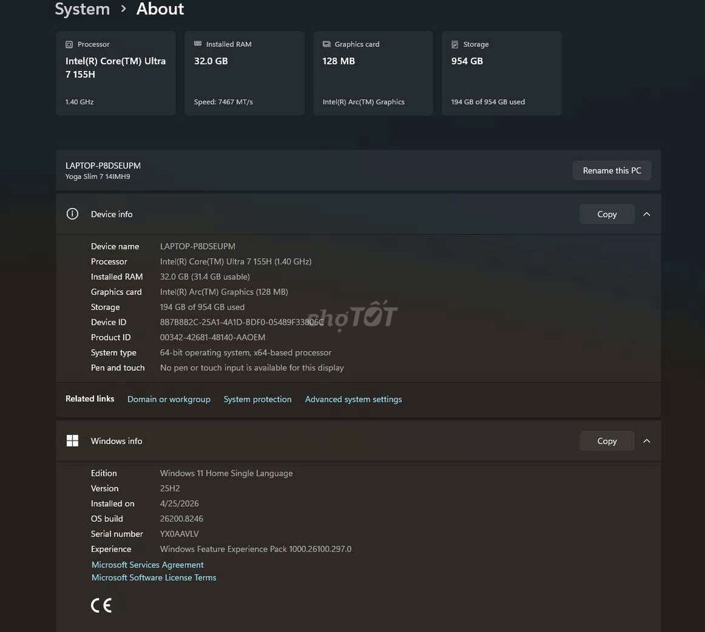Click OS build 26200.8246
Viewport: 705px width, 632px height.
click(182, 518)
